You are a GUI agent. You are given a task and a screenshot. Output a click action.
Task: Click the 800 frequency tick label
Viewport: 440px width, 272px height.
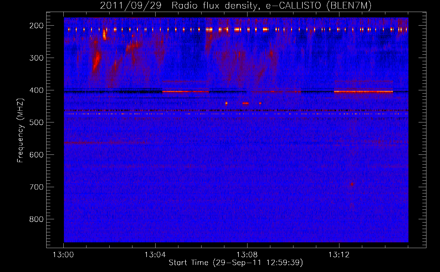(36, 219)
